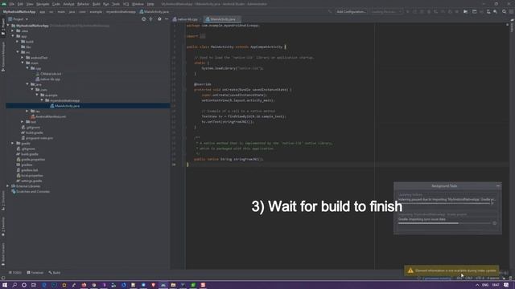The height and width of the screenshot is (289, 515).
Task: Change the UTF-8 file encoding in status bar
Action: tap(480, 279)
